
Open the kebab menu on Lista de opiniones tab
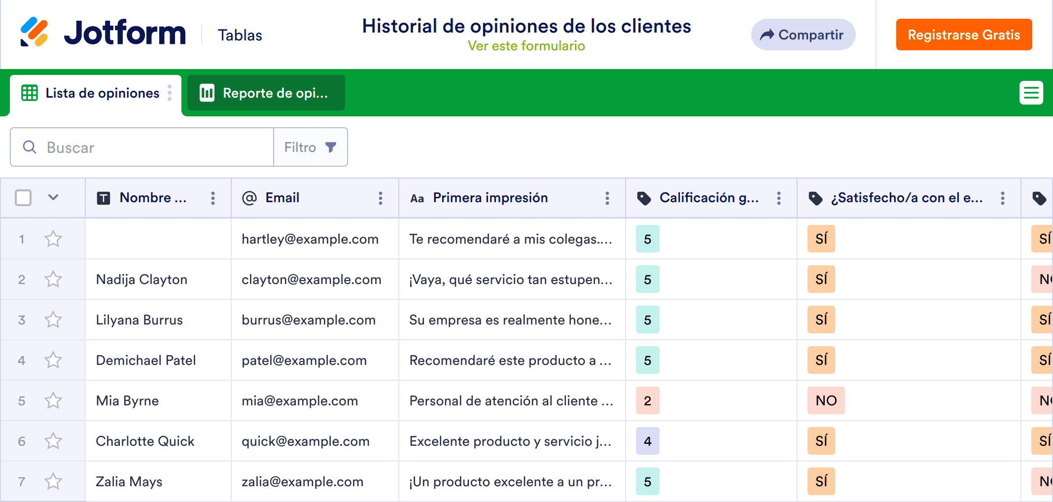(170, 93)
